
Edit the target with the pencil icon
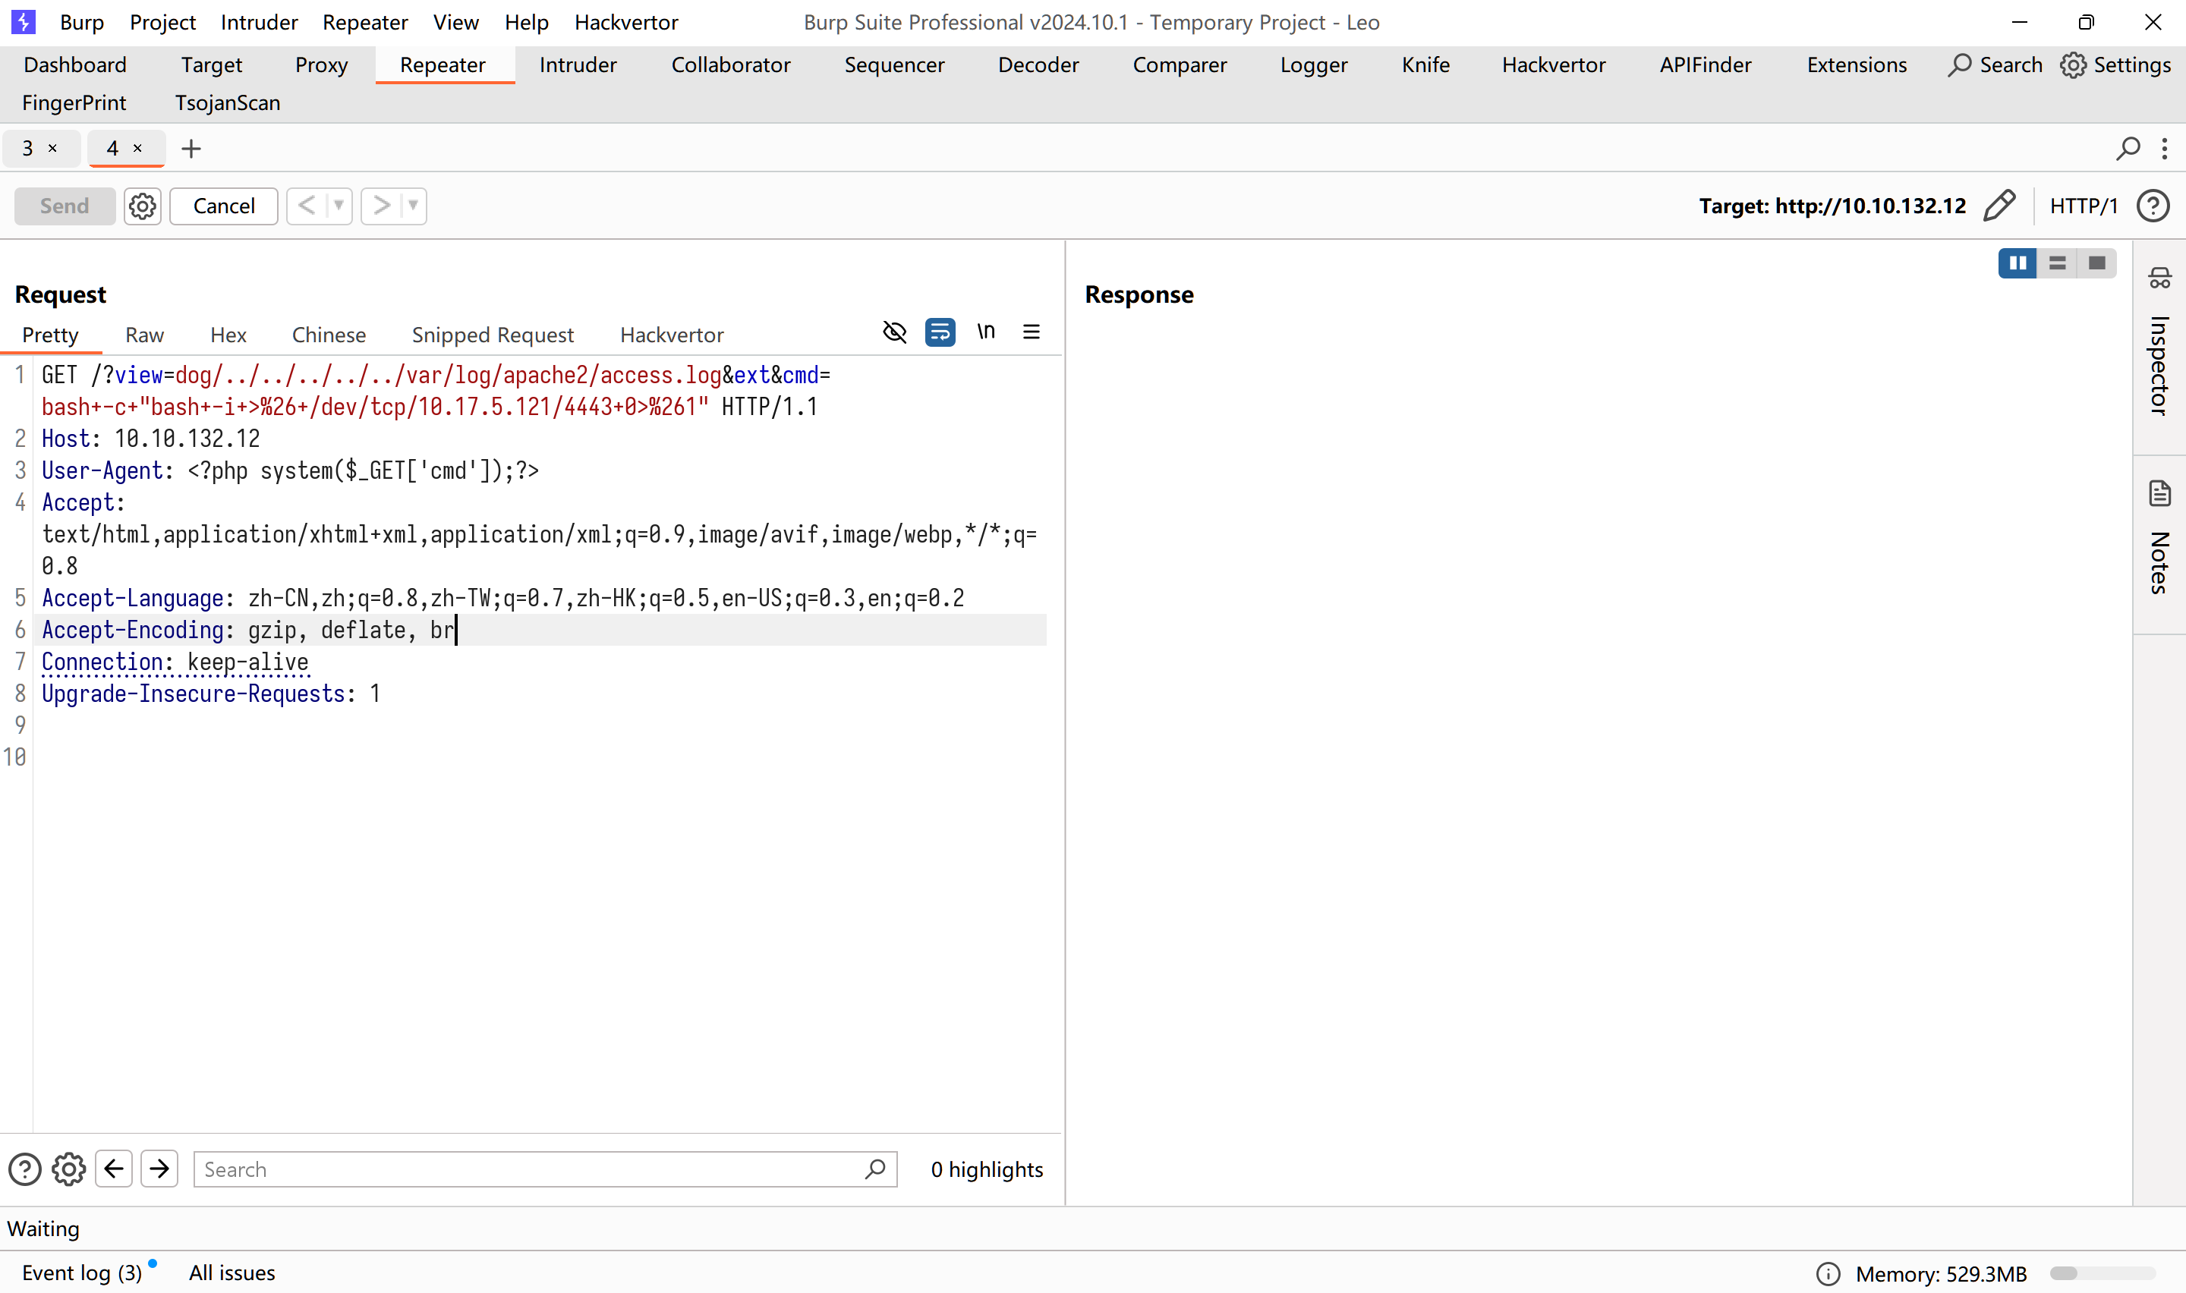(x=1999, y=206)
